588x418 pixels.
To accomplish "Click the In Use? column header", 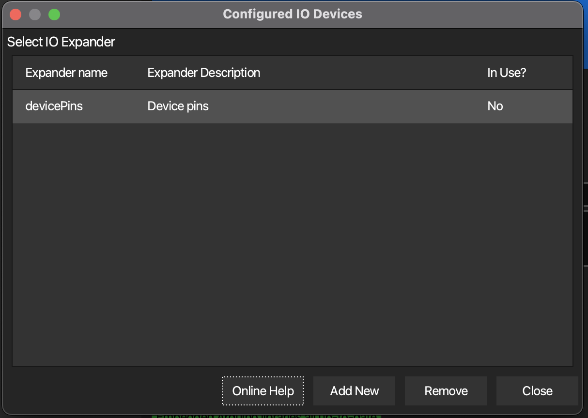I will 507,73.
